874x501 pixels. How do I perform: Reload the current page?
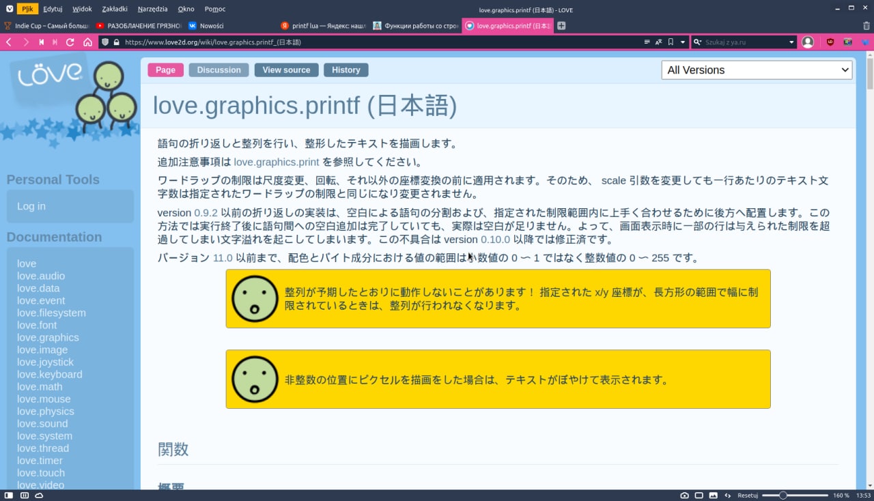click(x=70, y=42)
